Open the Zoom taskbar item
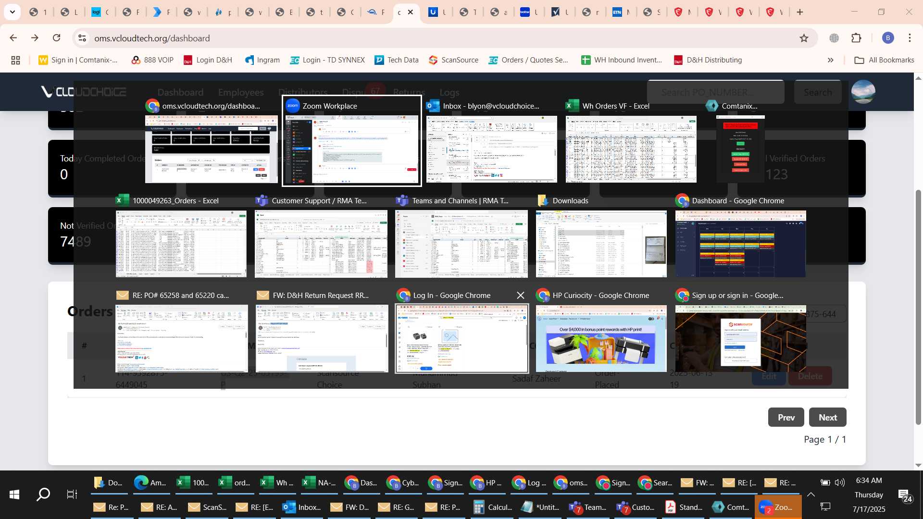The height and width of the screenshot is (519, 923). click(778, 507)
